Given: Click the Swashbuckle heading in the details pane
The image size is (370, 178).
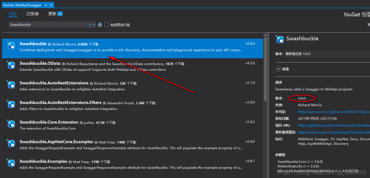Looking at the screenshot, I should pos(302,39).
